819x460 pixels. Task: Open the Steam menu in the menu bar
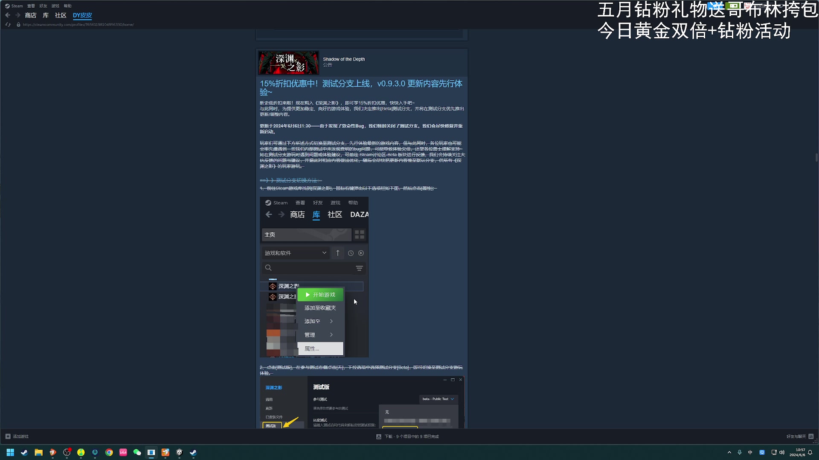click(x=14, y=6)
